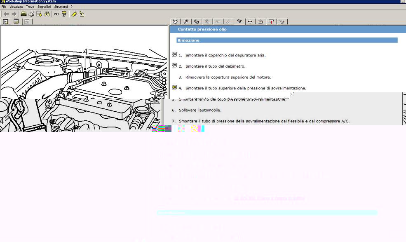Click the disabled screwdriver tab
Viewport: 406px width, 242px height.
(x=228, y=21)
